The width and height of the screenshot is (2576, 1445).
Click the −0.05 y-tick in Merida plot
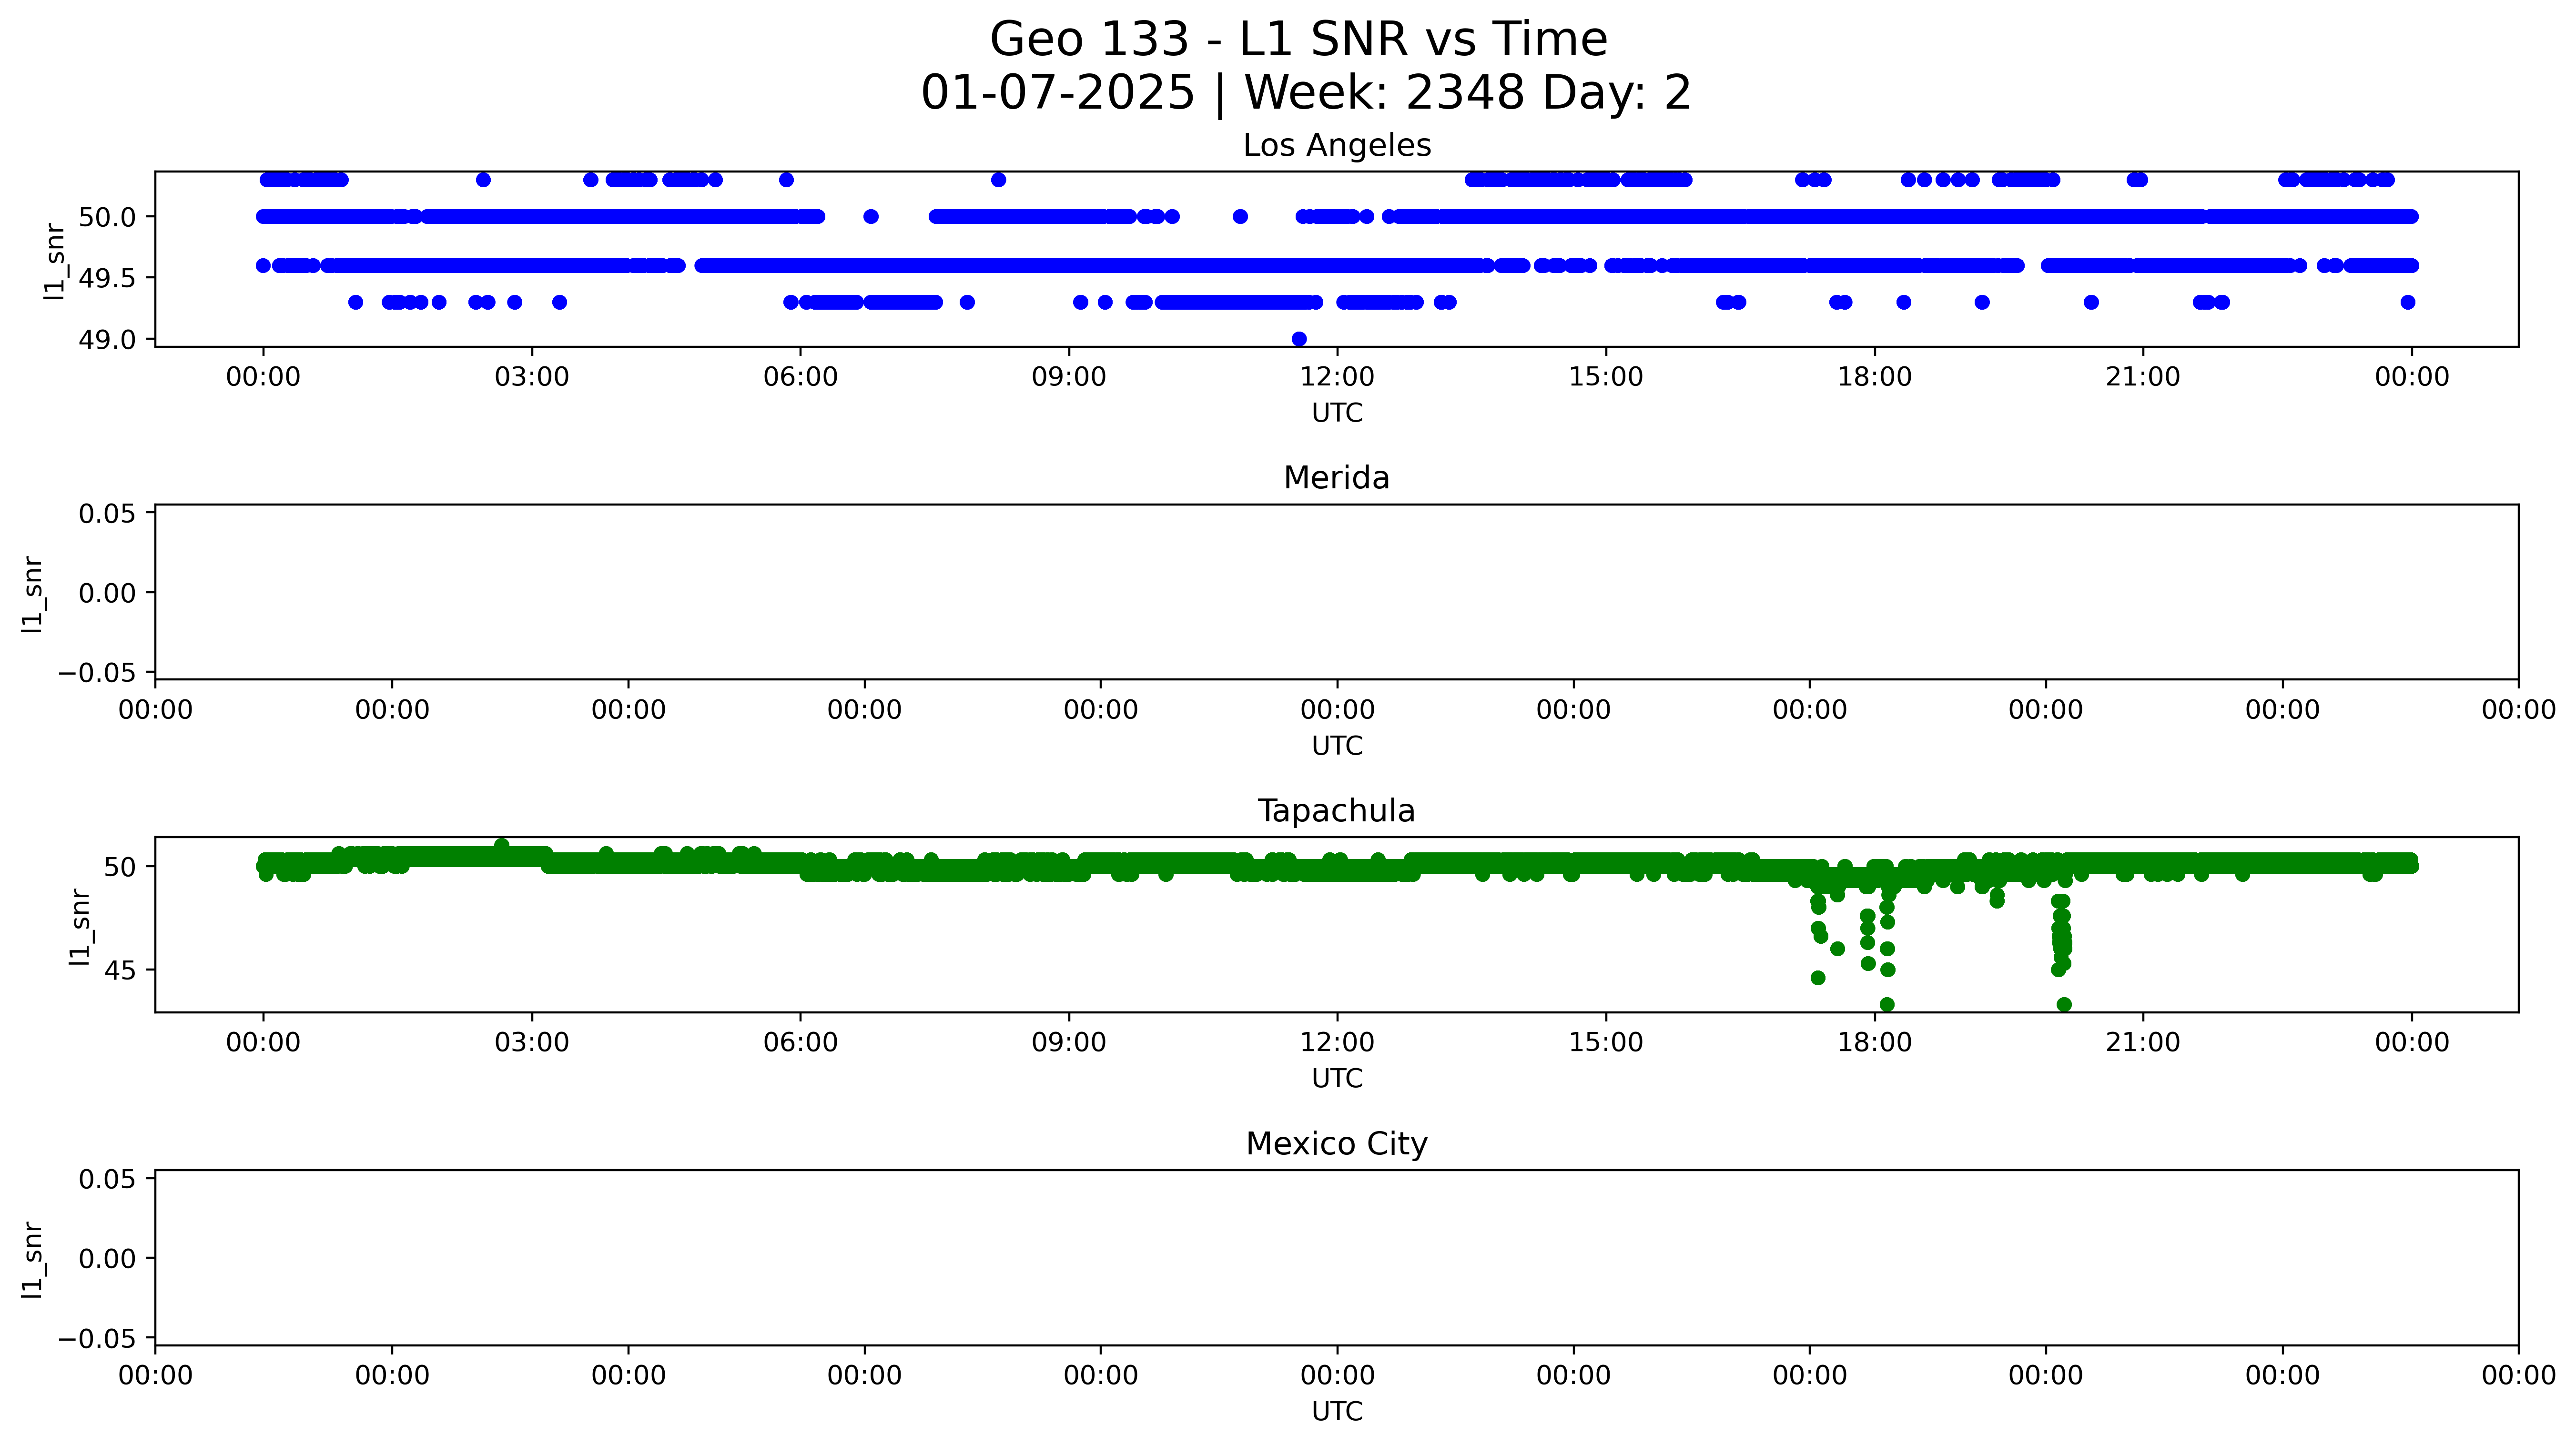[x=97, y=673]
